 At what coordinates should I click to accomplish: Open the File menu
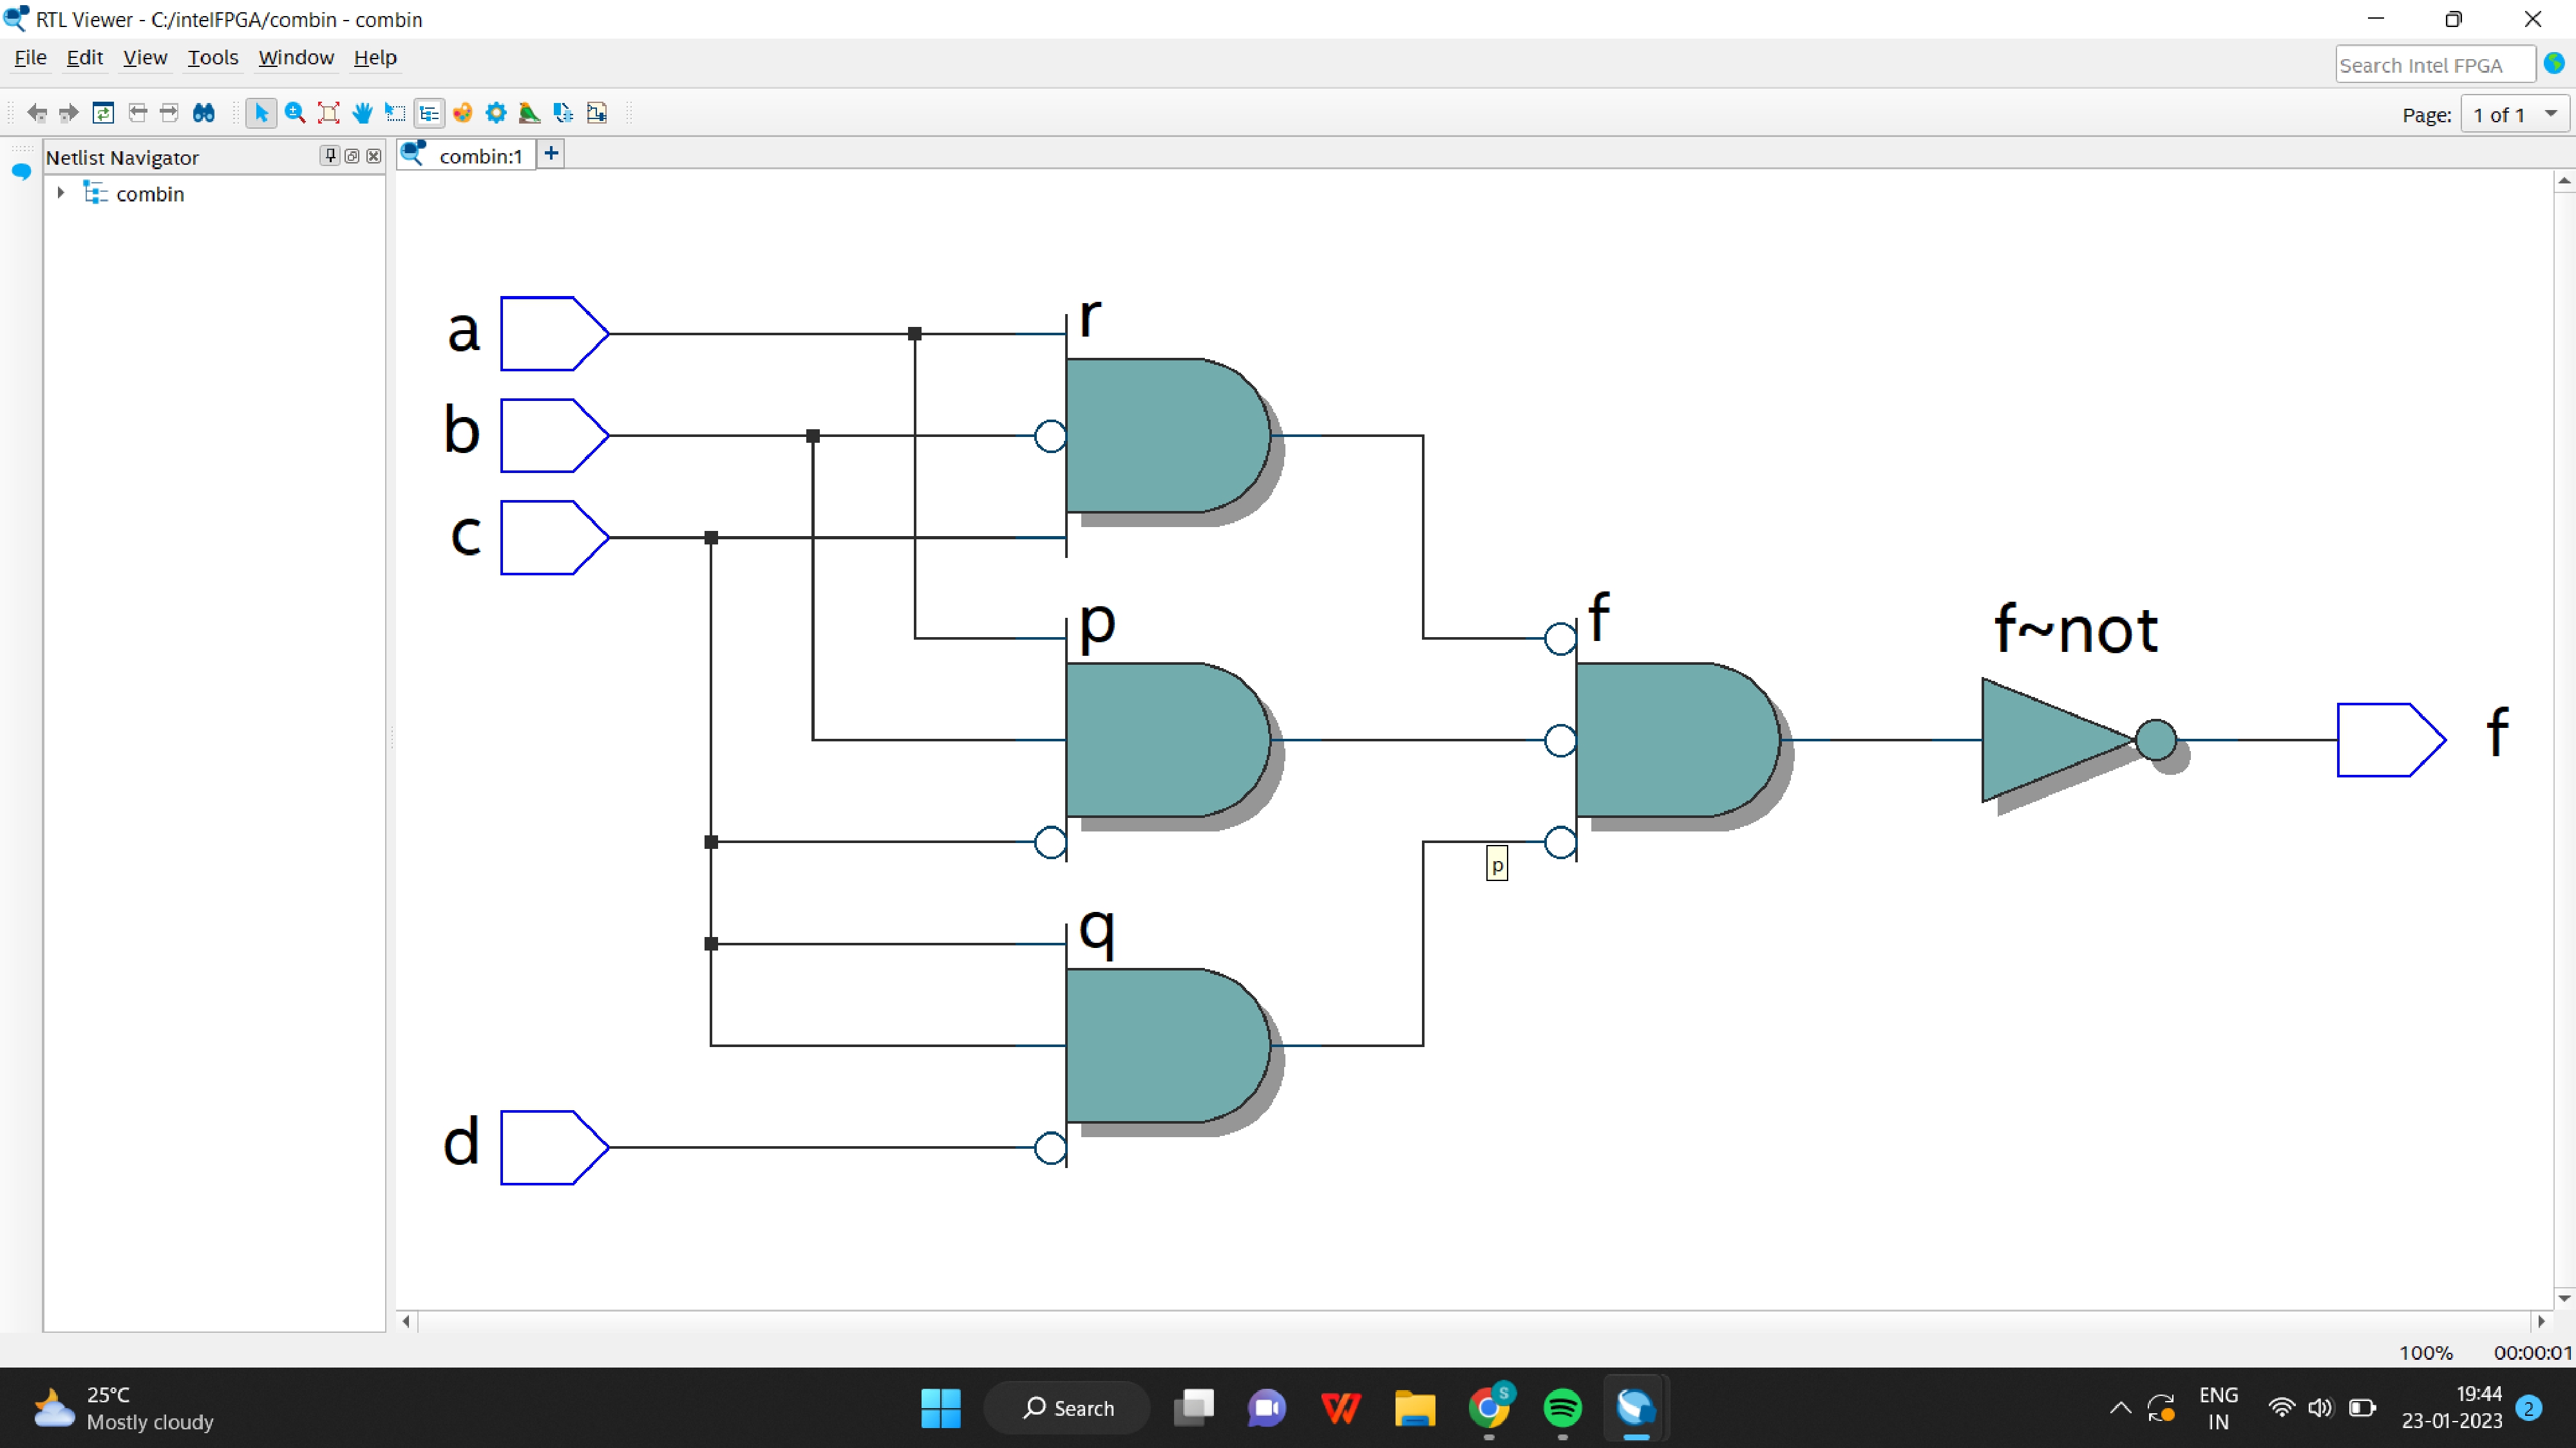point(30,58)
